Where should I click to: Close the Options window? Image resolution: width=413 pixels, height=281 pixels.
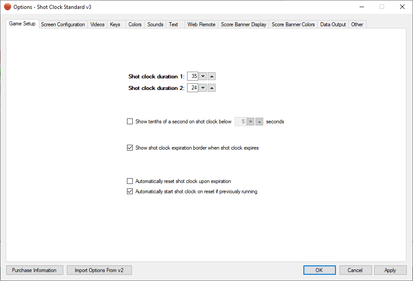pos(402,7)
